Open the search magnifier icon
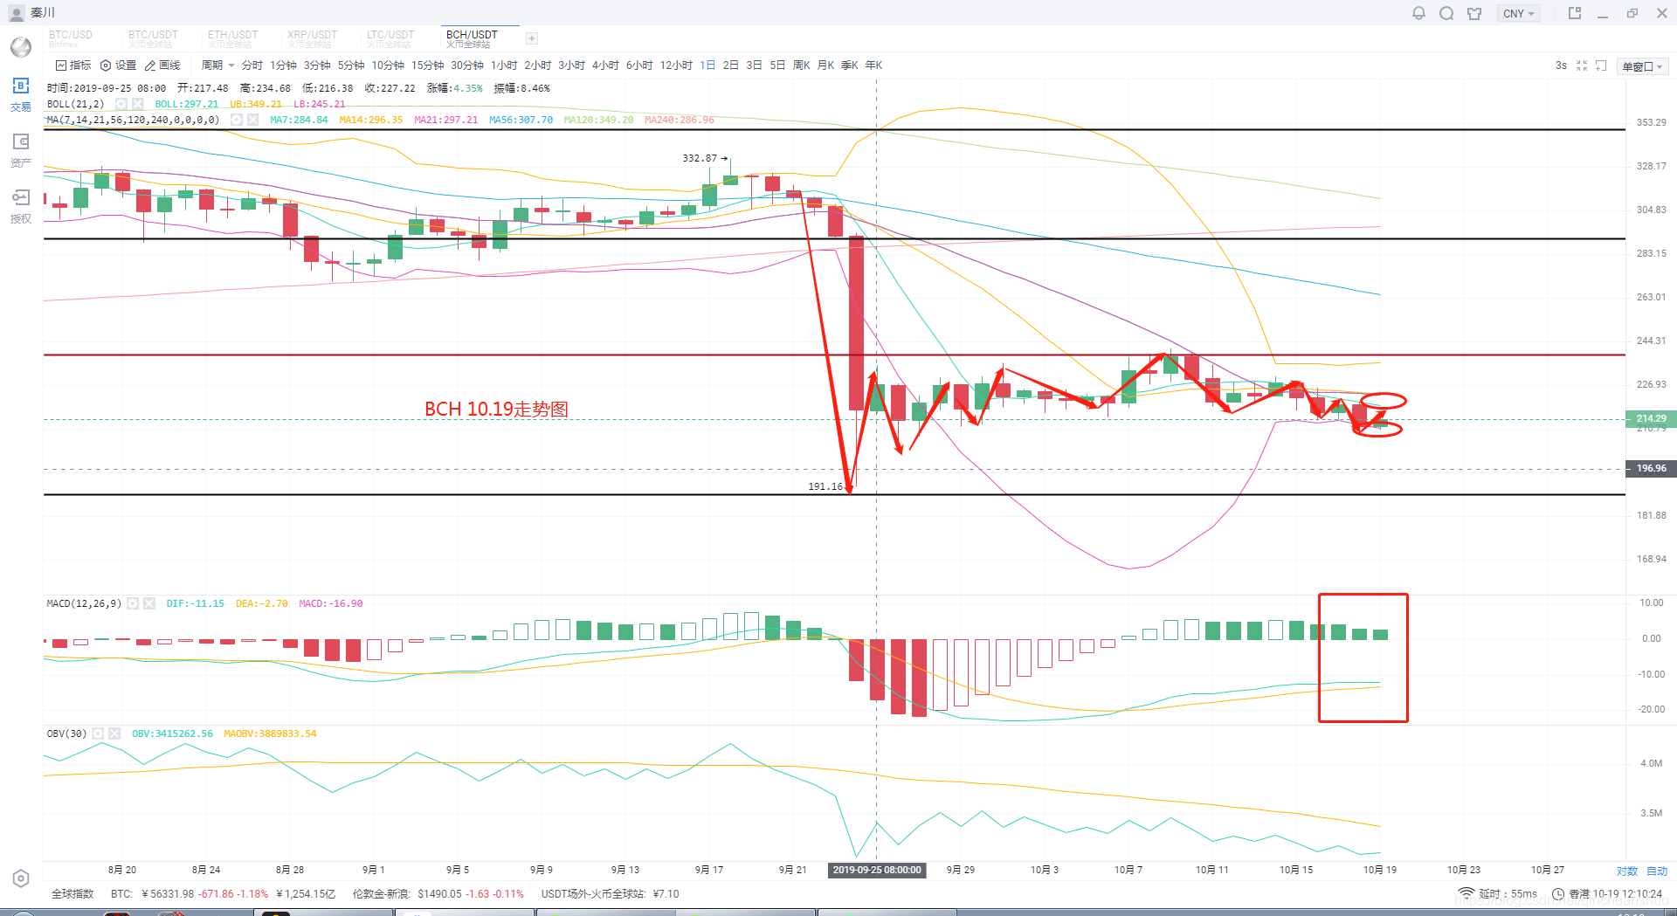The image size is (1677, 916). point(1446,13)
